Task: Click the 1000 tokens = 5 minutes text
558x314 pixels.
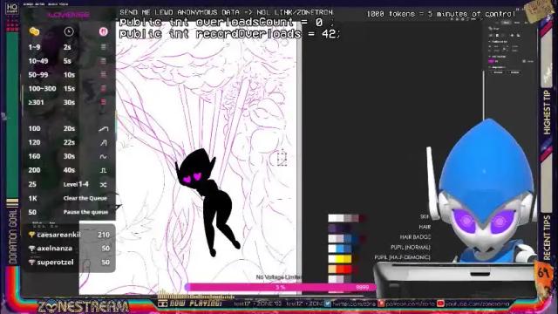Action: coord(441,14)
